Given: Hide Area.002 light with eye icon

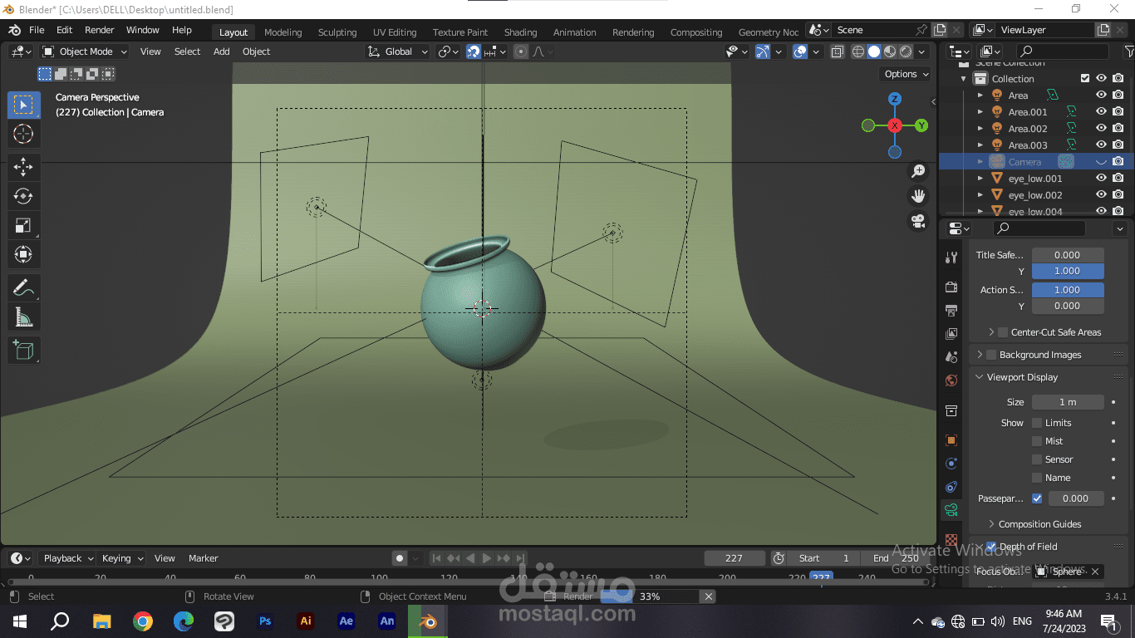Looking at the screenshot, I should pyautogui.click(x=1101, y=129).
